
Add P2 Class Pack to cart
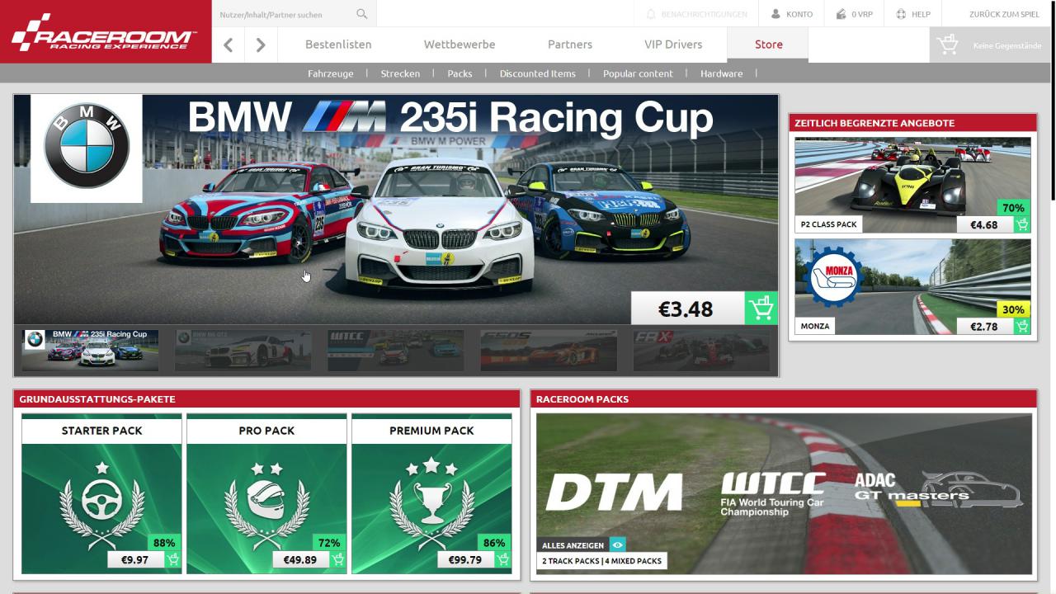tap(1022, 224)
